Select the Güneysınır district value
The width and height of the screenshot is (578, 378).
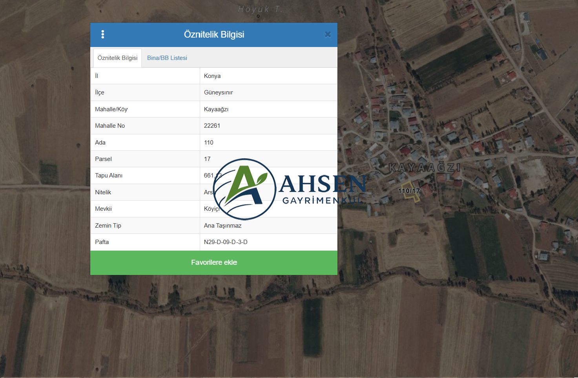pyautogui.click(x=218, y=92)
